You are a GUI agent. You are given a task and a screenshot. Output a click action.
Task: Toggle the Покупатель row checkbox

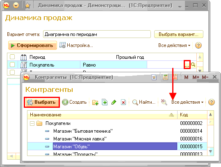[x=12, y=65]
